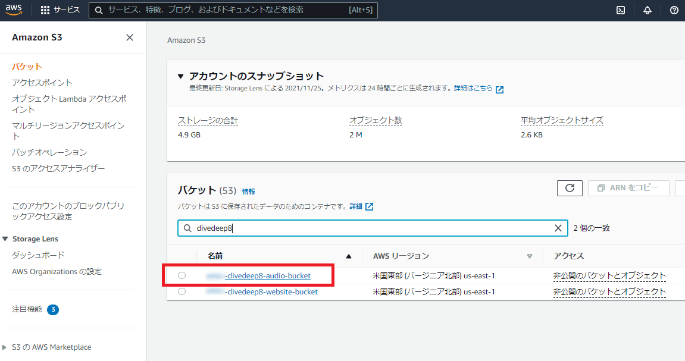This screenshot has width=685, height=361.
Task: Click the AWS logo home icon
Action: coord(14,10)
